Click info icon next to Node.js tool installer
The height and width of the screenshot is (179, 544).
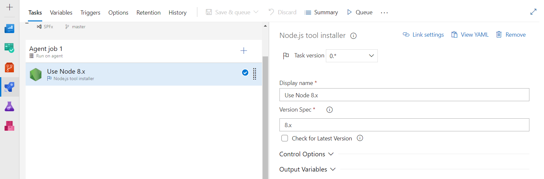click(353, 36)
